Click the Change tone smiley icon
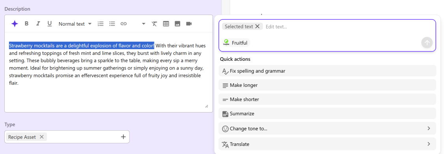444x154 pixels. tap(225, 129)
